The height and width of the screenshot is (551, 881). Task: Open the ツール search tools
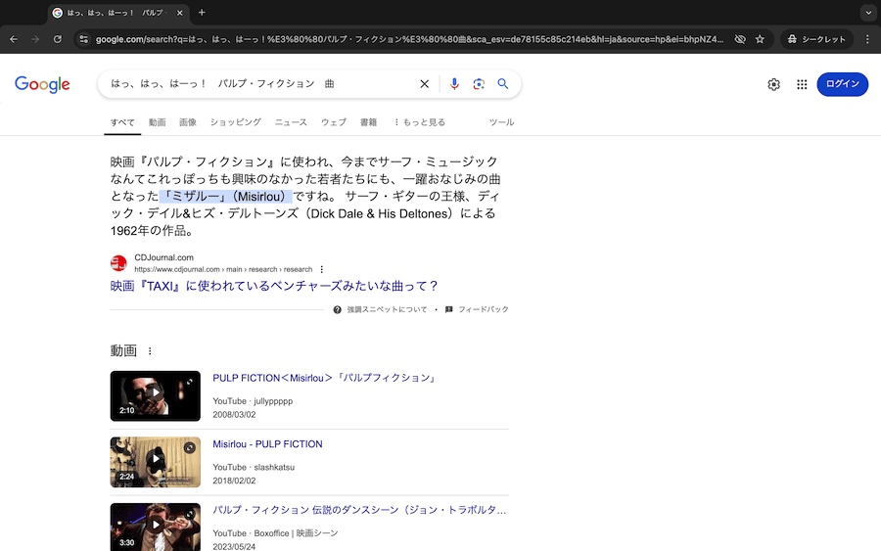pyautogui.click(x=501, y=122)
